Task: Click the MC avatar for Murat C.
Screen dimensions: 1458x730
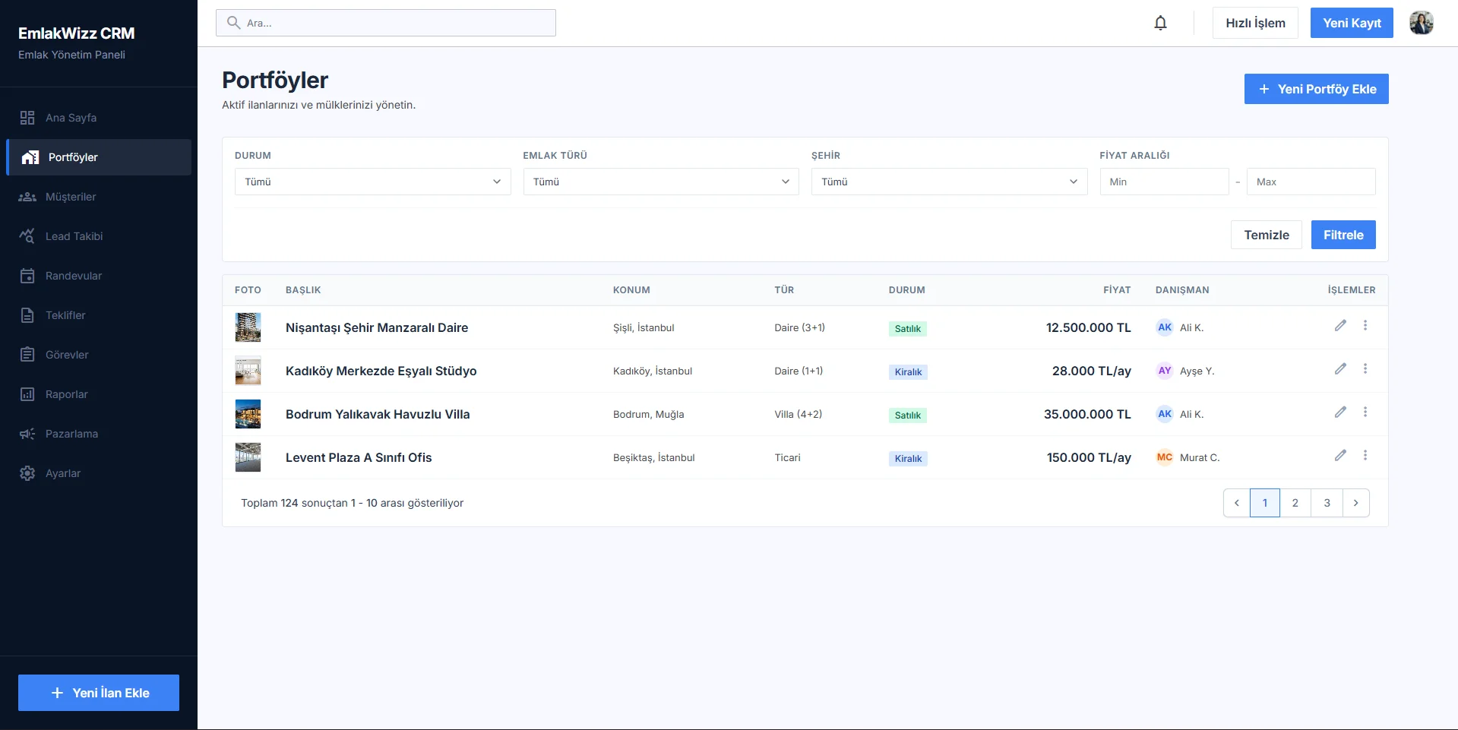Action: [x=1165, y=457]
